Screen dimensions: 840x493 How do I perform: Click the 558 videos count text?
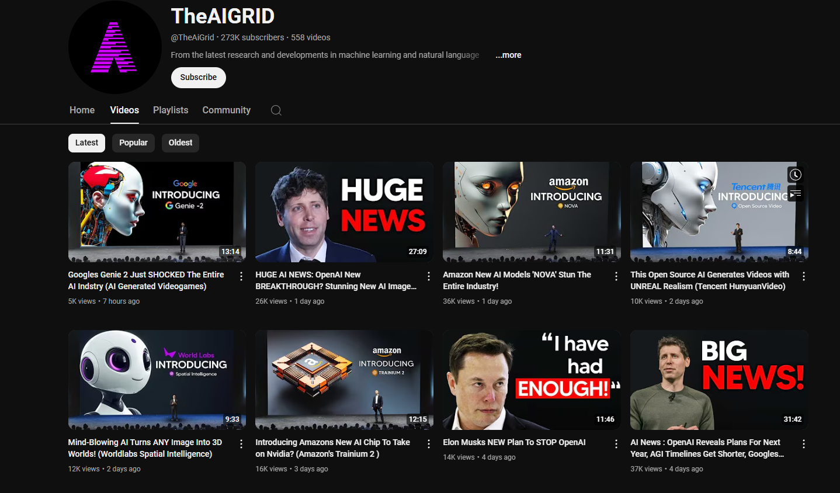(311, 37)
